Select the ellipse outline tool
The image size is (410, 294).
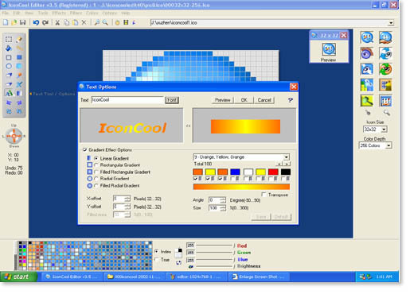pyautogui.click(x=9, y=66)
